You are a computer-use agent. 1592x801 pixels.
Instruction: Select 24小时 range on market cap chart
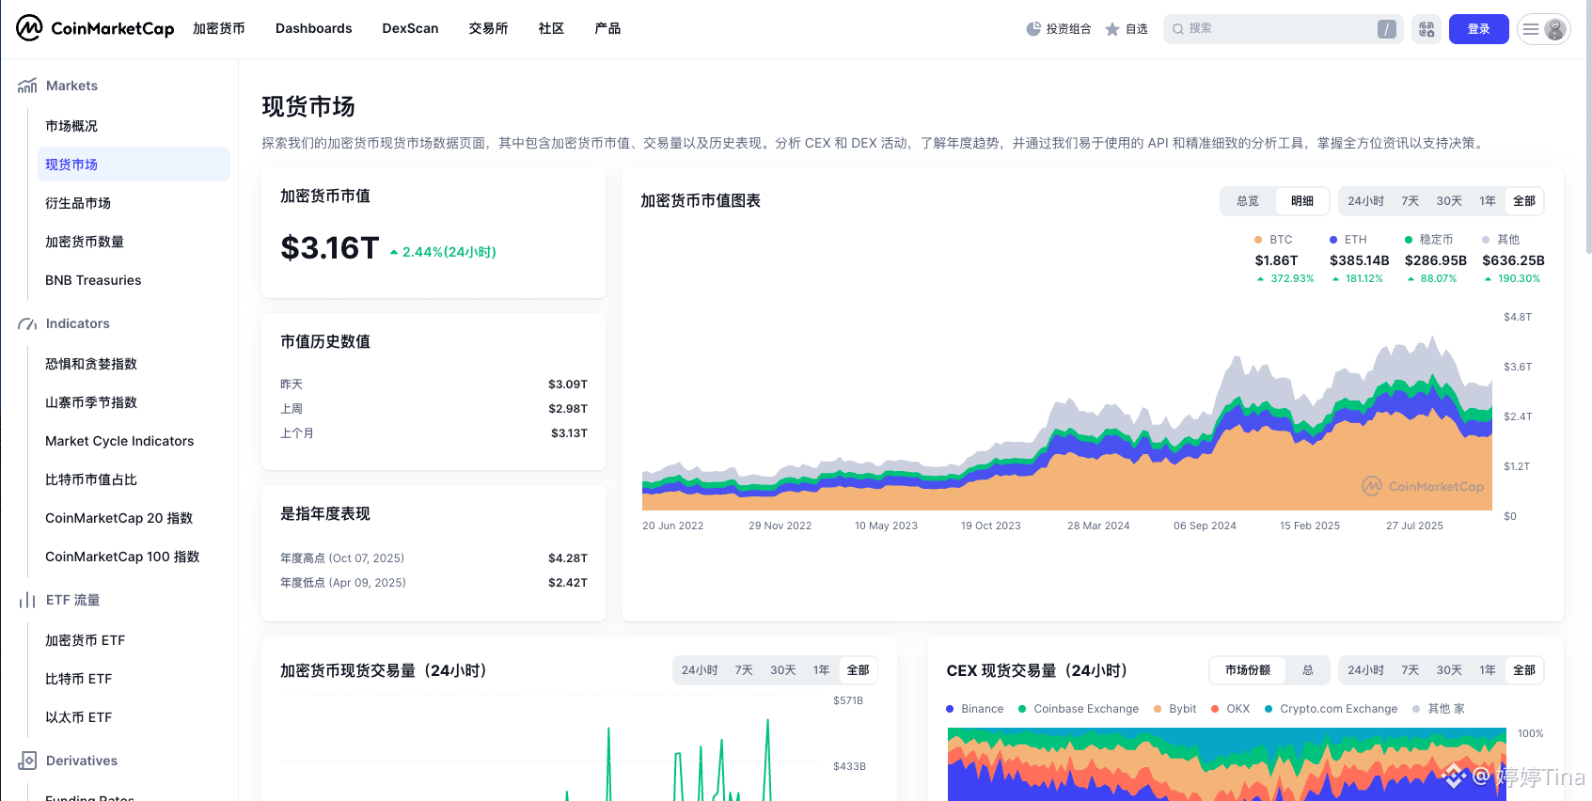click(1365, 201)
